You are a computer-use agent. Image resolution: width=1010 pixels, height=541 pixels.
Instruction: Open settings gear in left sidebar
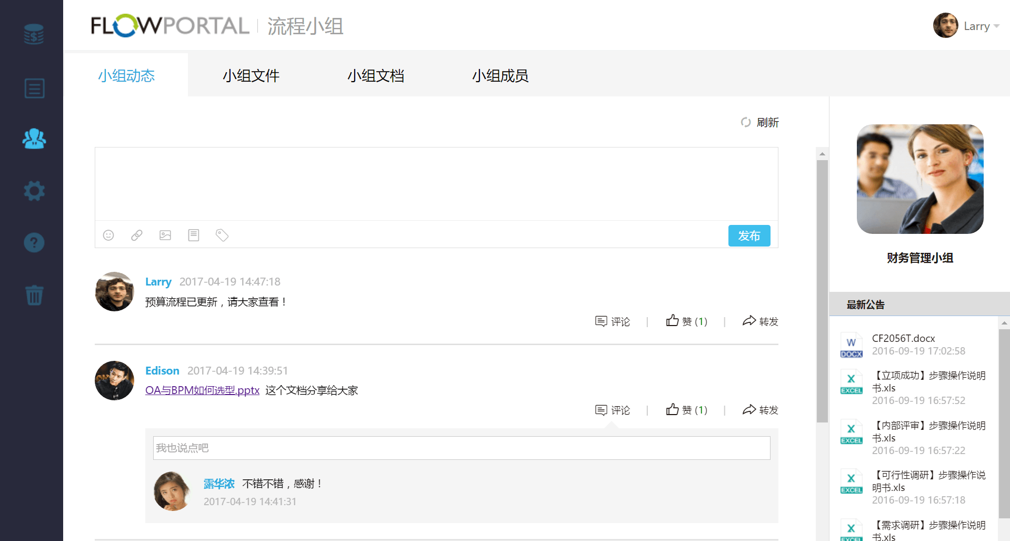(34, 191)
